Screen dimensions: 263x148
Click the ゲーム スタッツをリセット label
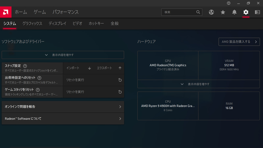tap(19, 89)
